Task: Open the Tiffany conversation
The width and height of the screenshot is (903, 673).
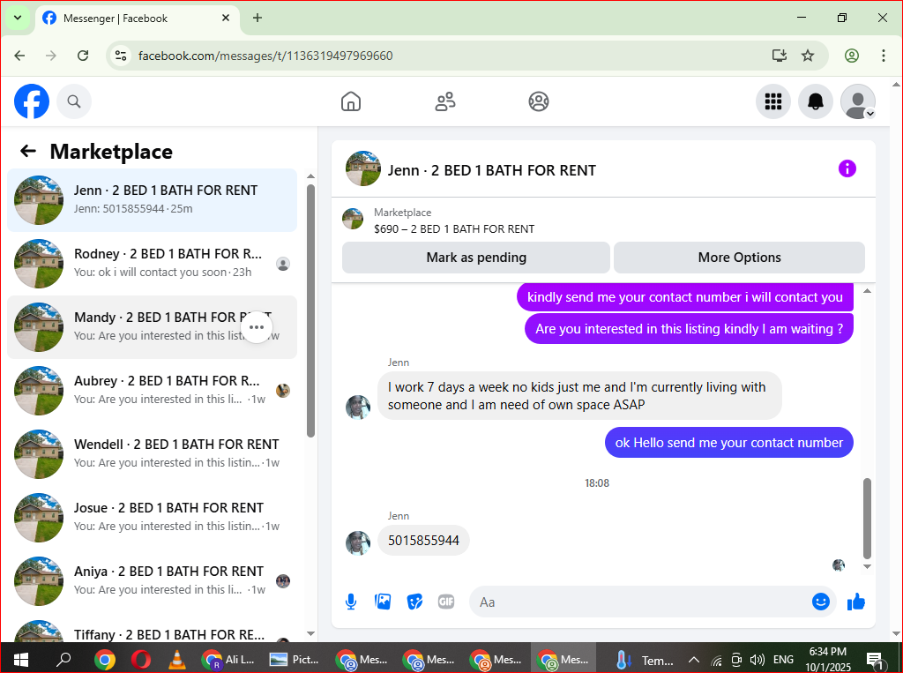Action: coord(152,629)
